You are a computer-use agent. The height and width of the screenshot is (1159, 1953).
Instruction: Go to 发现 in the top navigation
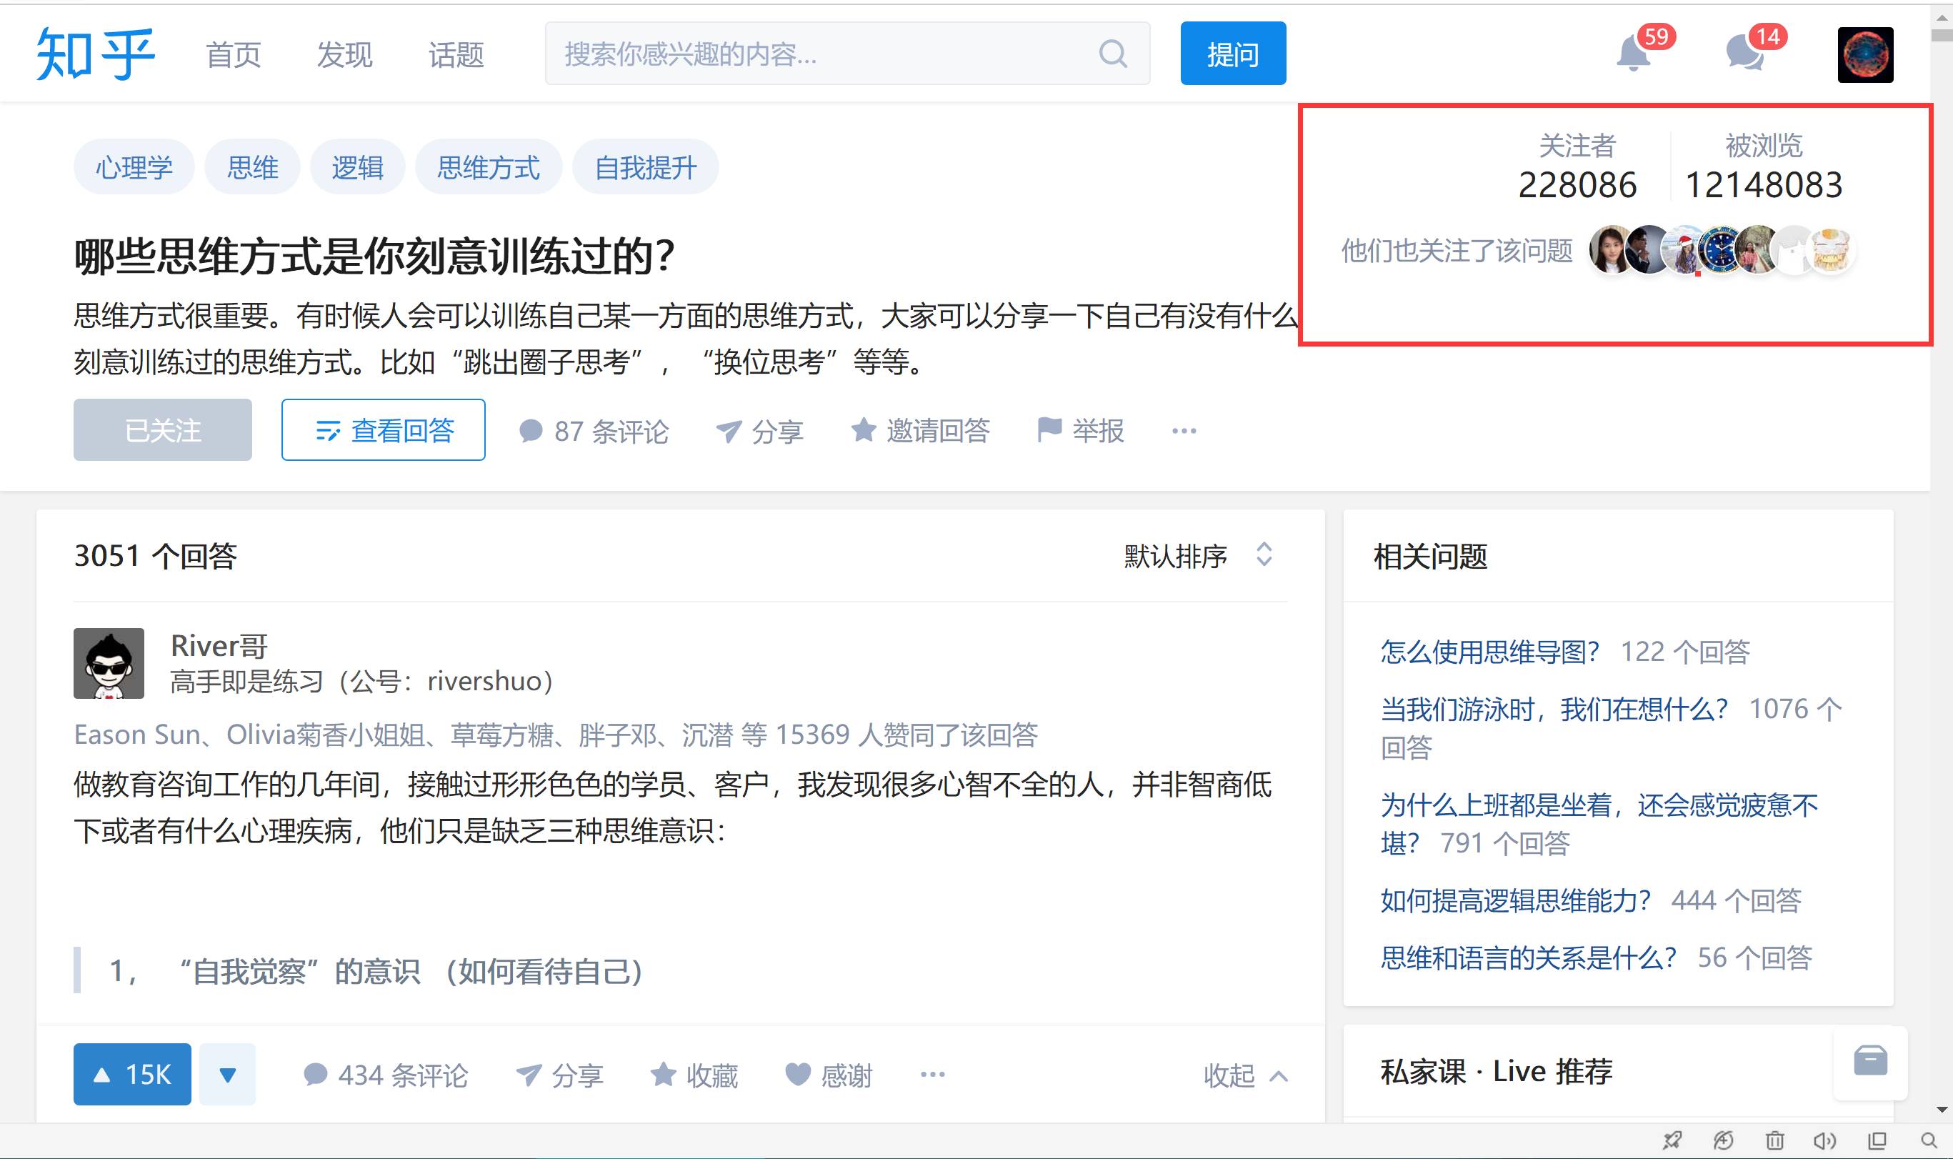[x=344, y=55]
